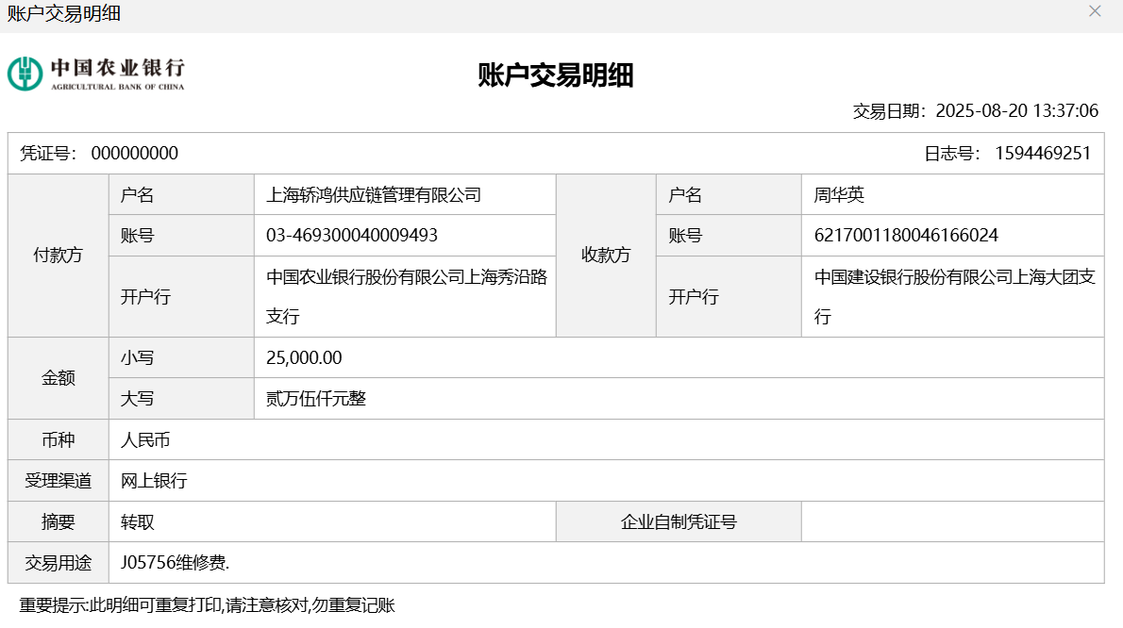Select the purpose text J05756维修费
This screenshot has height=628, width=1123.
[176, 563]
